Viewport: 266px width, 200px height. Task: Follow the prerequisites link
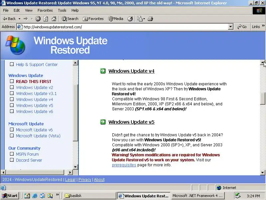[124, 165]
